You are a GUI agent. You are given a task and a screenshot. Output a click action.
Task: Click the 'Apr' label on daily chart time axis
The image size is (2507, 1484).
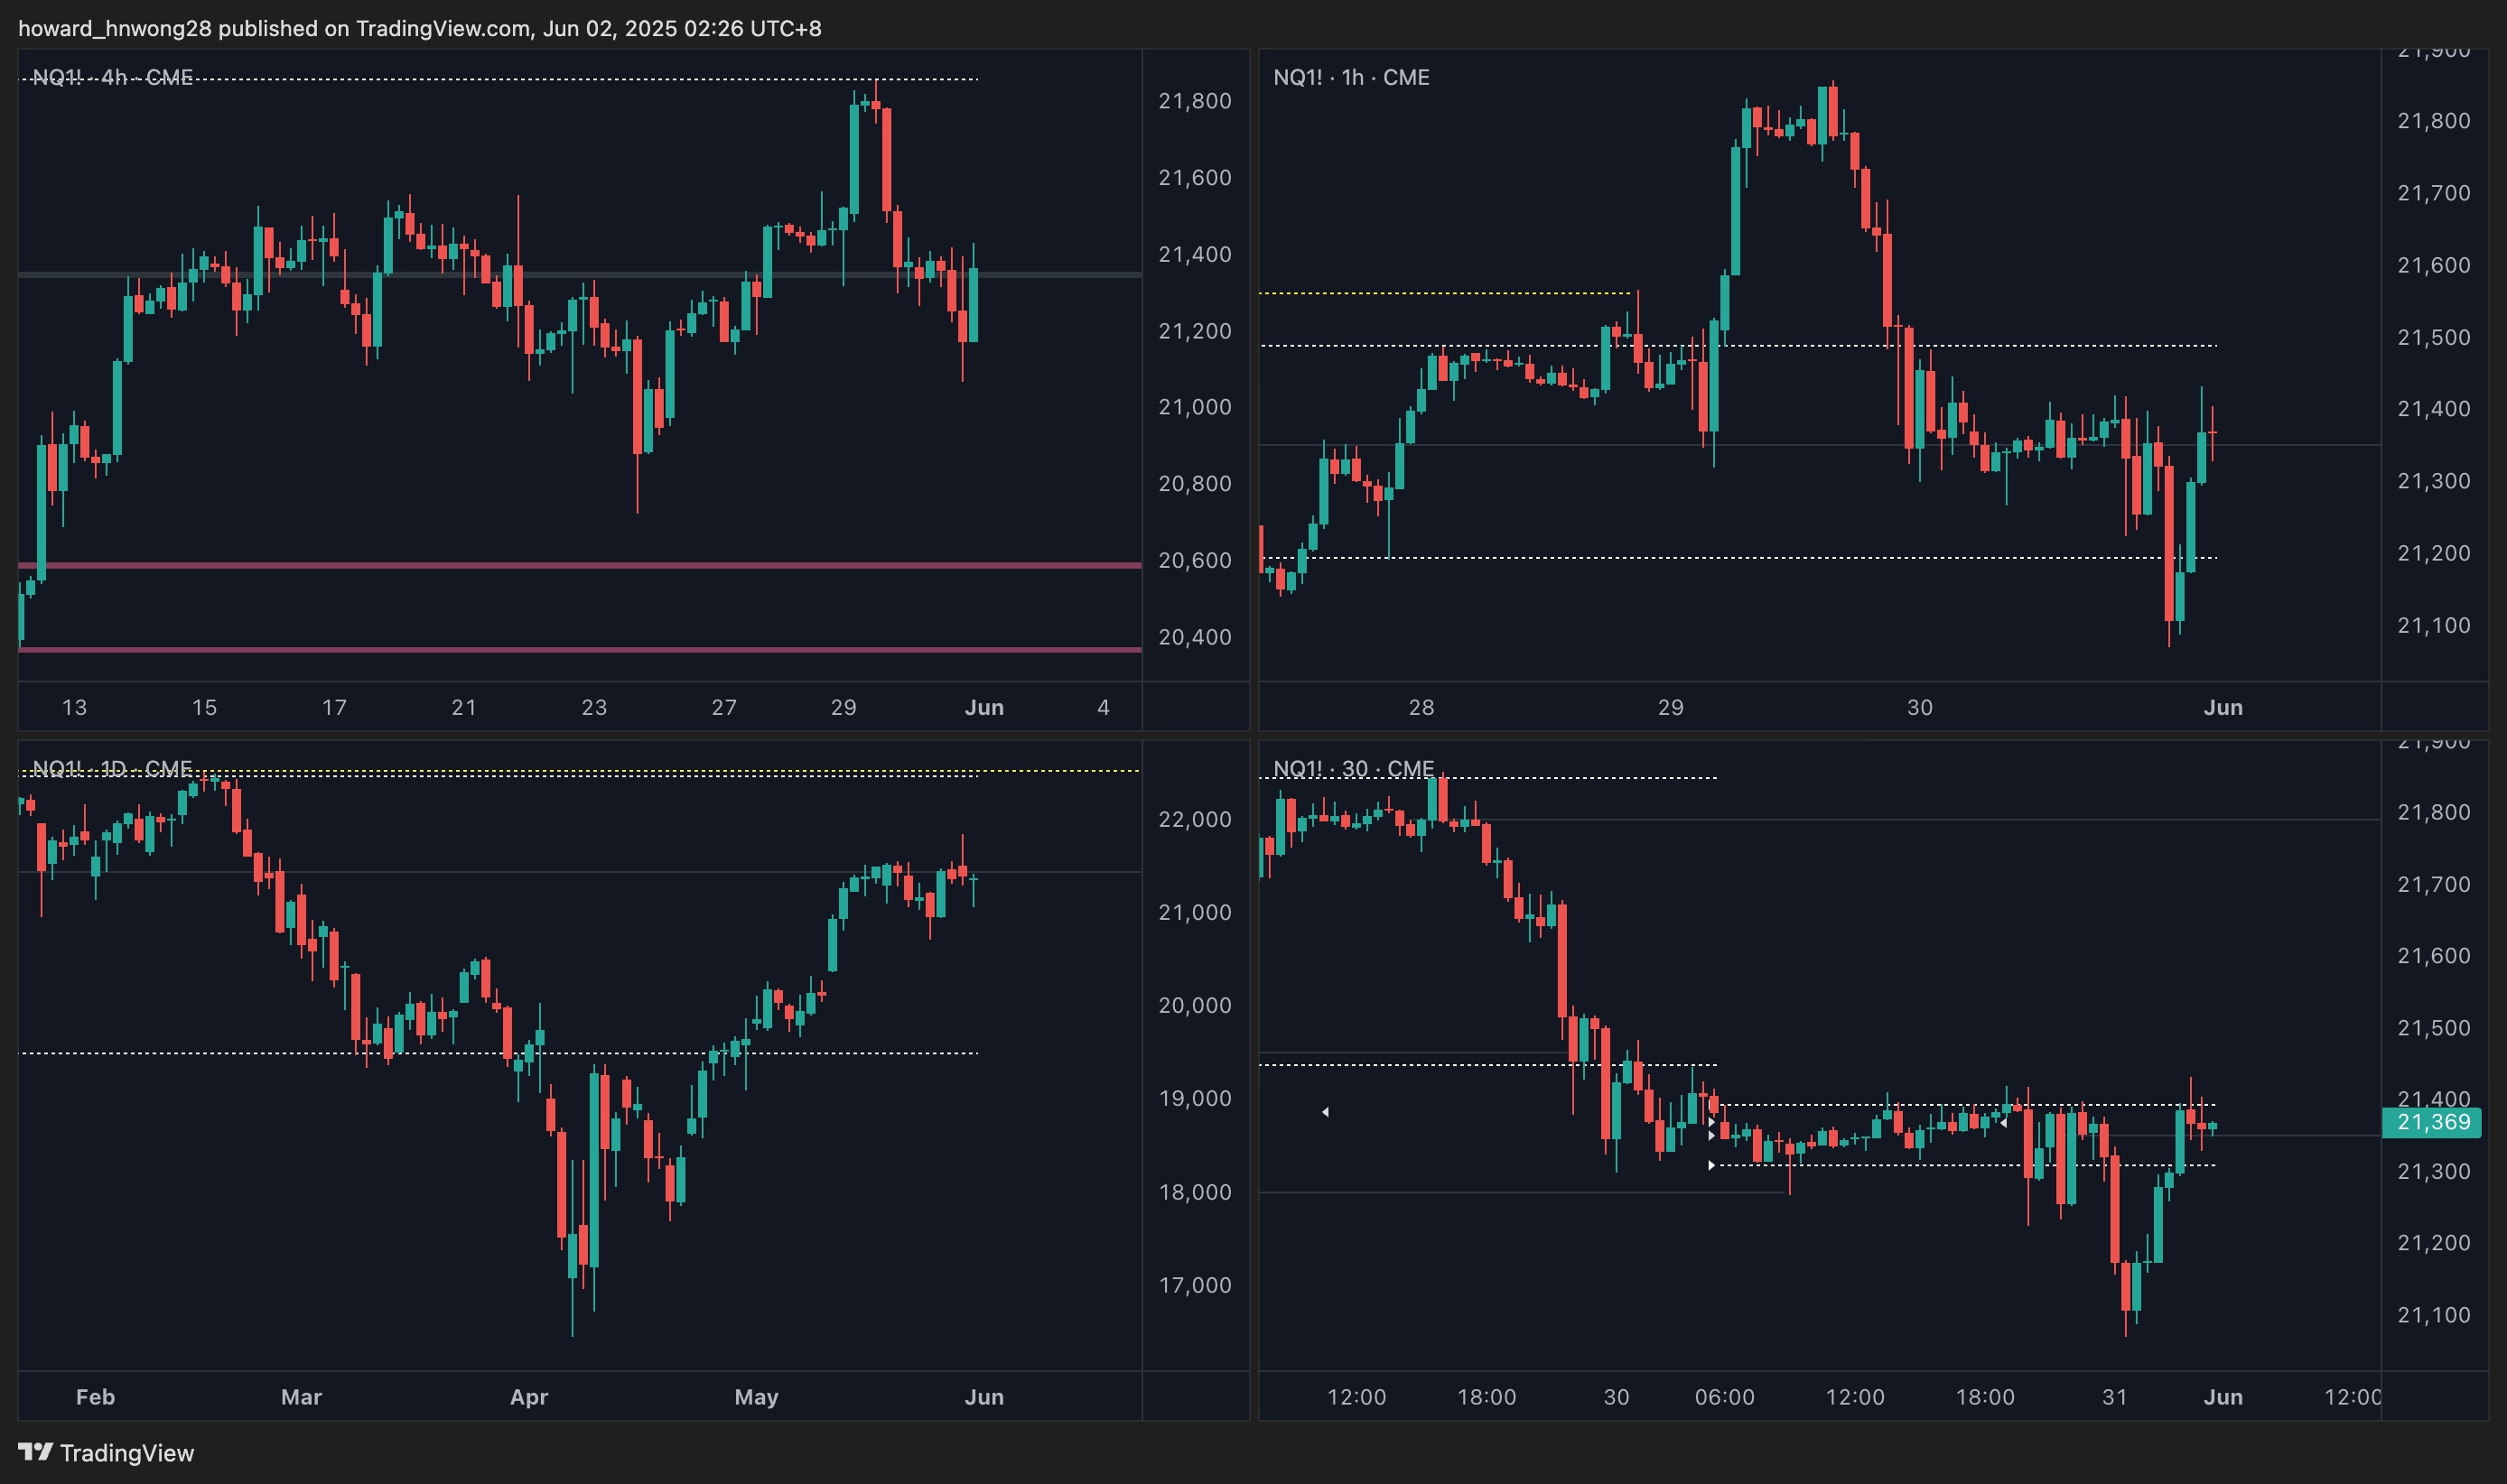tap(528, 1396)
